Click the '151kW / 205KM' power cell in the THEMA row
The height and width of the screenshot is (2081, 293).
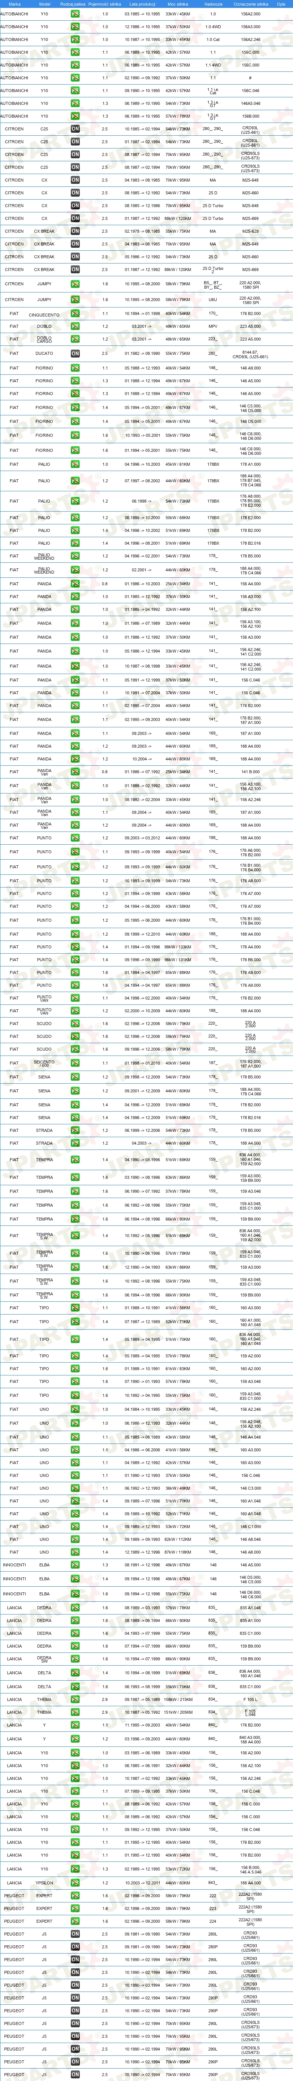(178, 1712)
